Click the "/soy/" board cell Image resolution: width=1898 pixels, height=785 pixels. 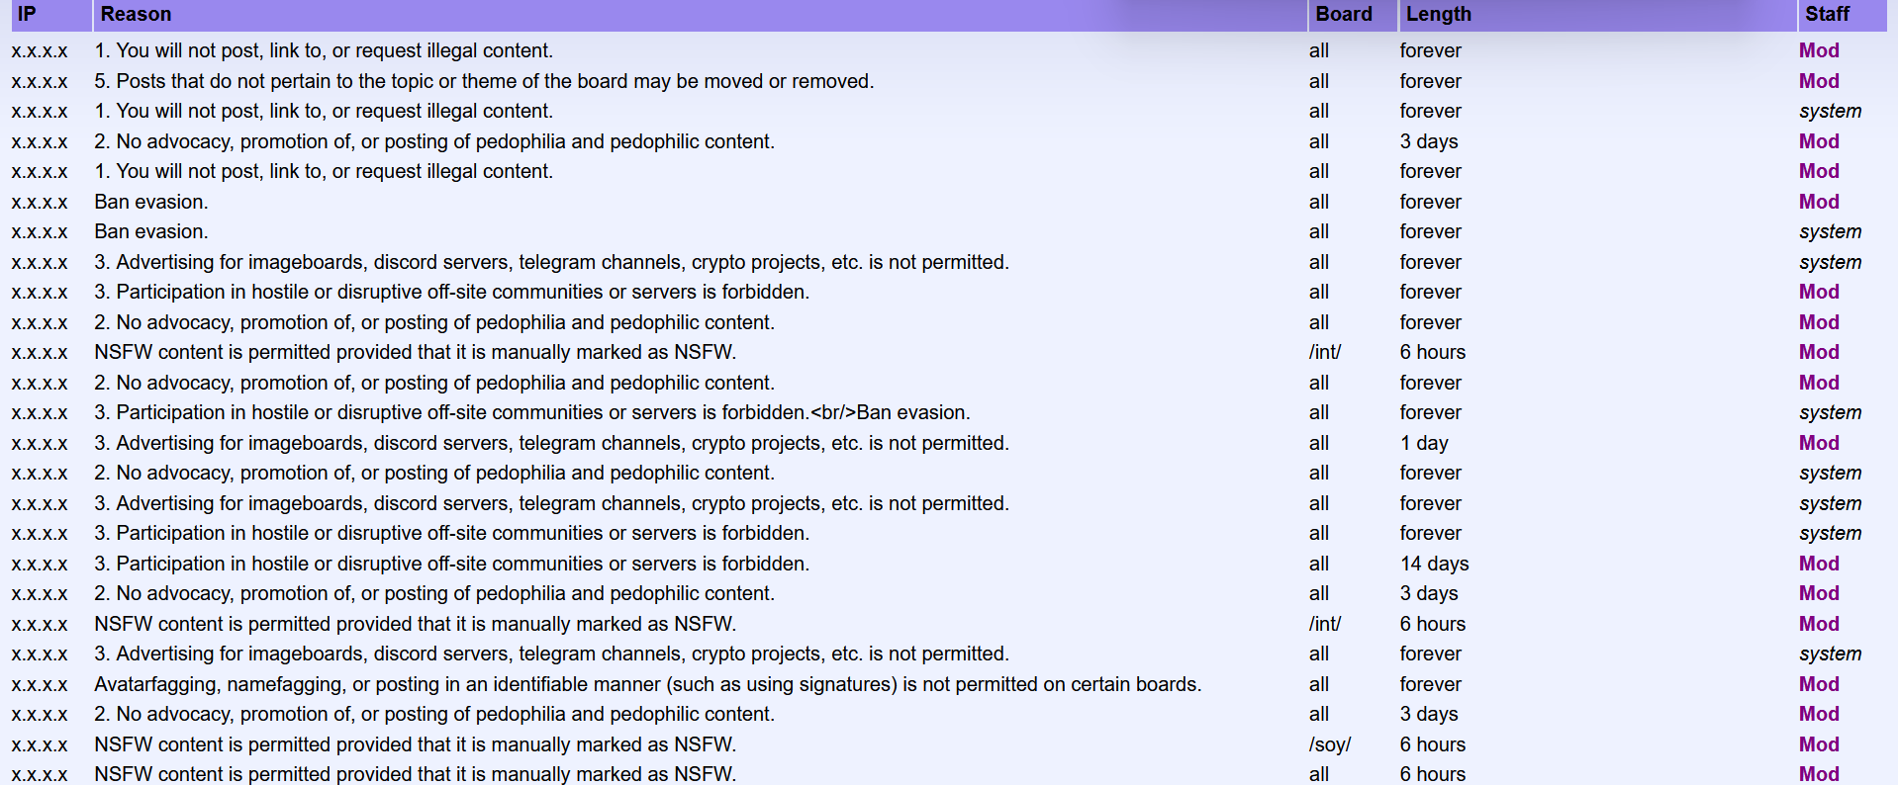pyautogui.click(x=1329, y=744)
